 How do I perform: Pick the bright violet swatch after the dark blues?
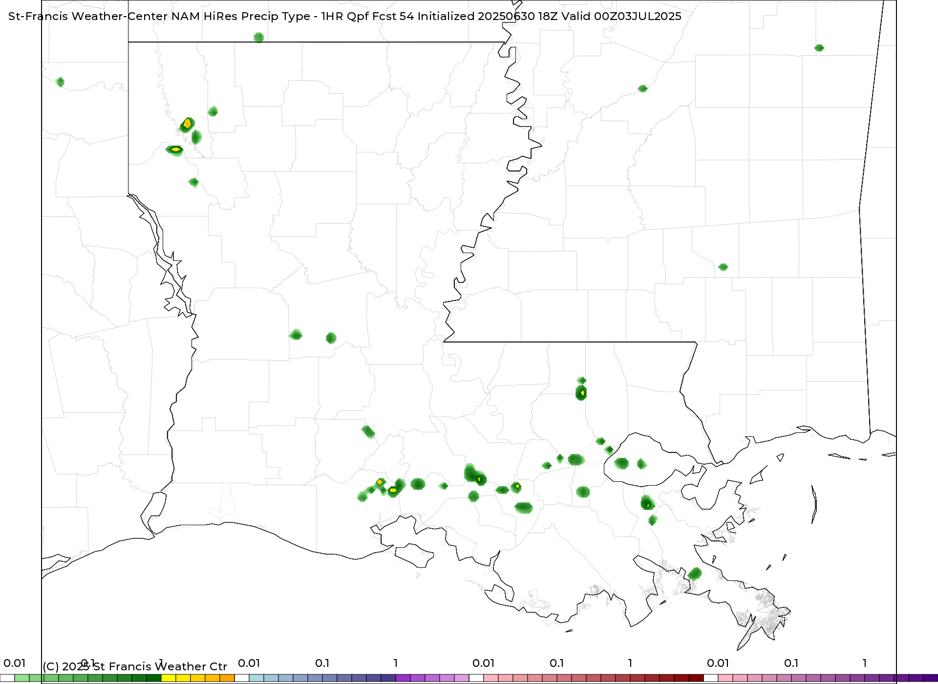[x=403, y=678]
